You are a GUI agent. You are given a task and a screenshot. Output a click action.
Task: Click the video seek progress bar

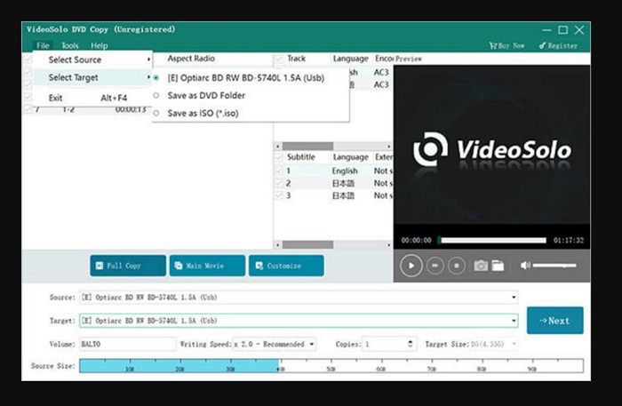coord(492,240)
